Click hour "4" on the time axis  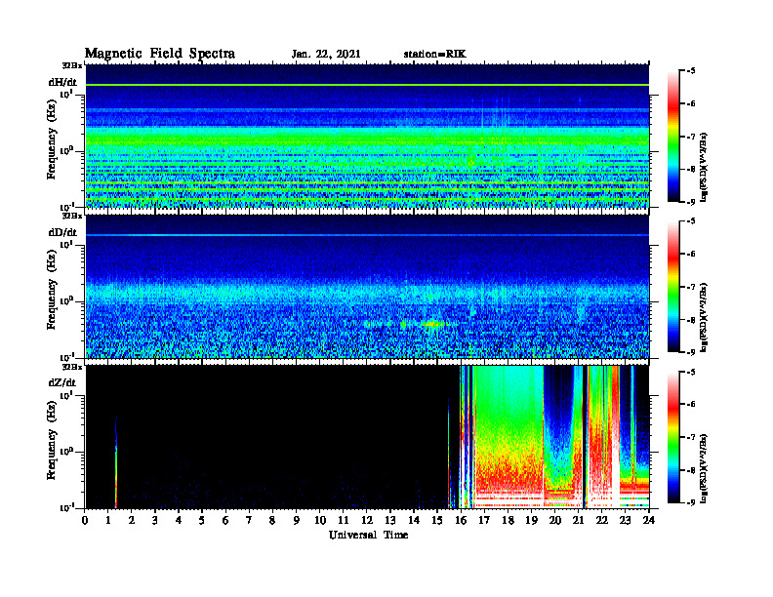coord(179,520)
